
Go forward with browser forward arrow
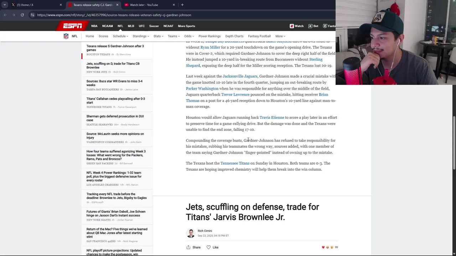14,15
